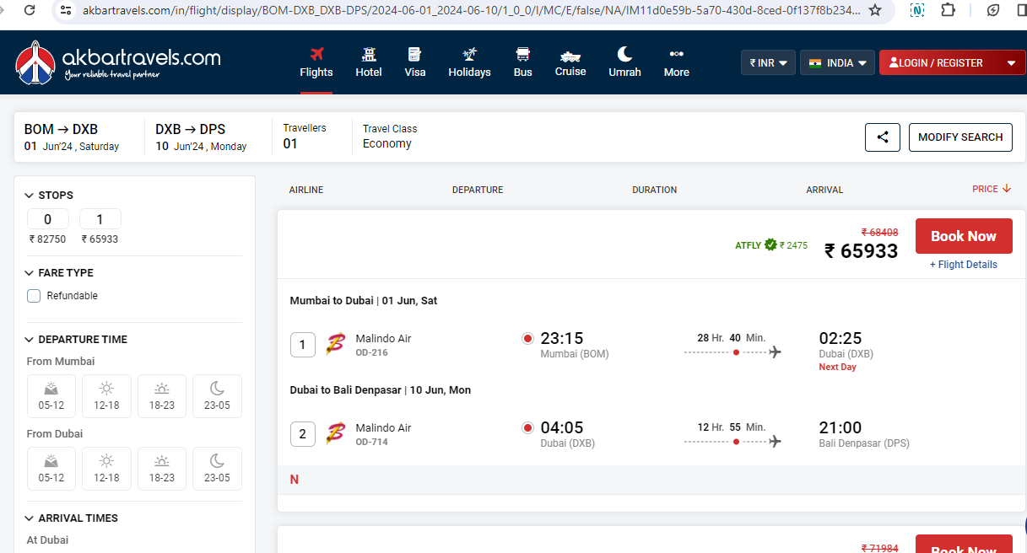Click the ATFLY verified badge icon
Viewport: 1027px width, 553px height.
tap(770, 245)
